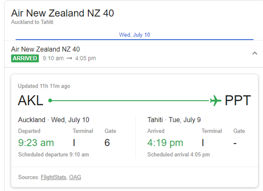This screenshot has height=191, width=263.
Task: Click the 9:23 am departure time
Action: (36, 143)
